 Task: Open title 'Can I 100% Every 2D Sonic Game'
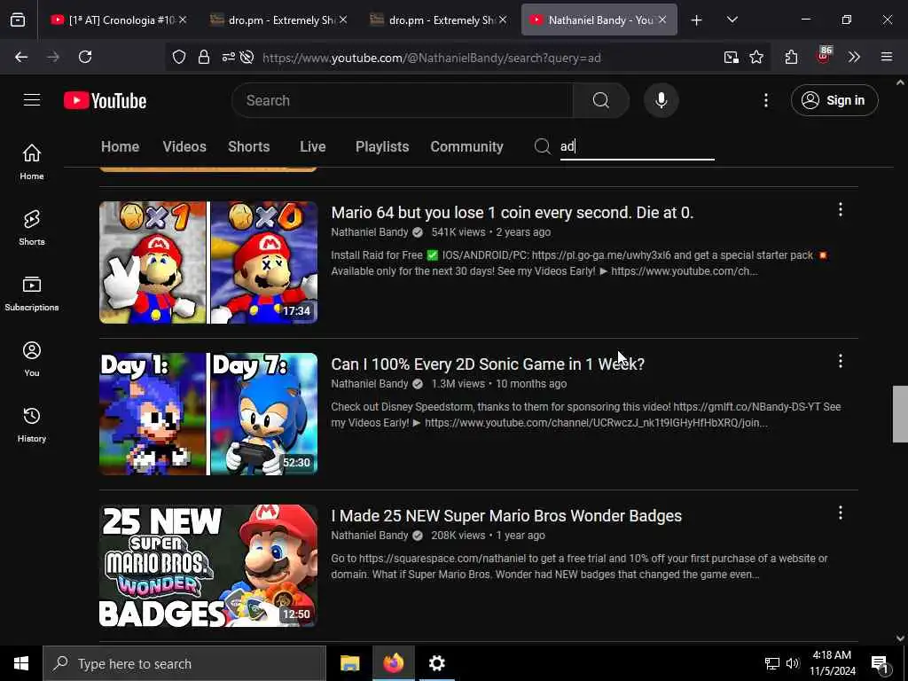pos(488,364)
